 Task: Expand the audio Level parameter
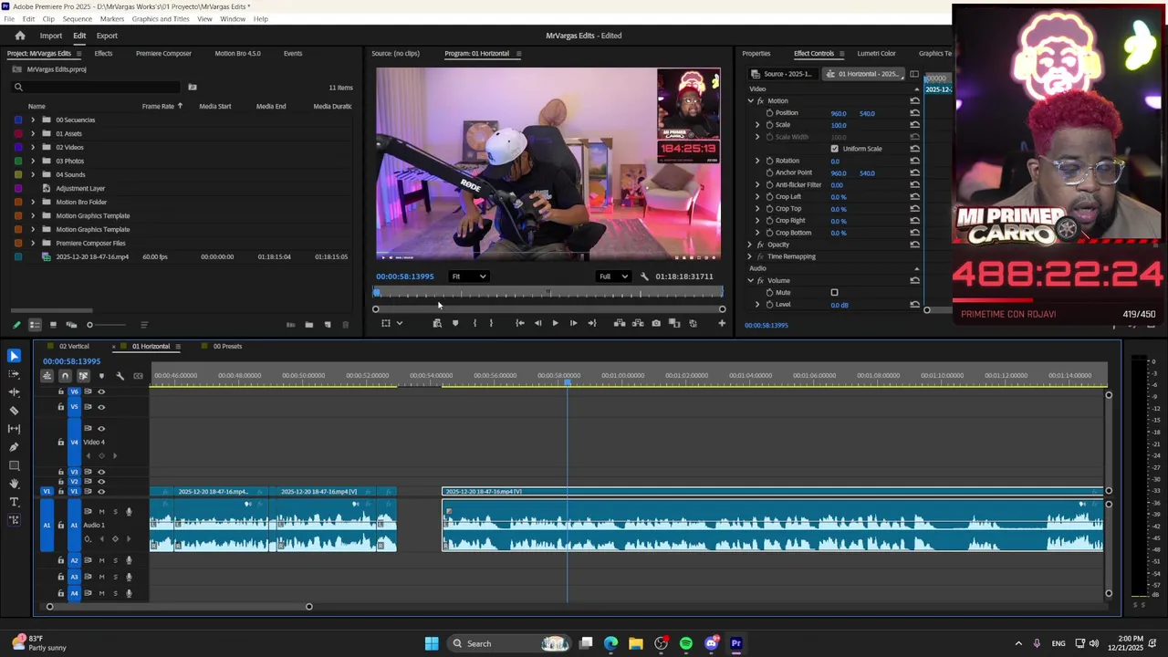click(756, 305)
